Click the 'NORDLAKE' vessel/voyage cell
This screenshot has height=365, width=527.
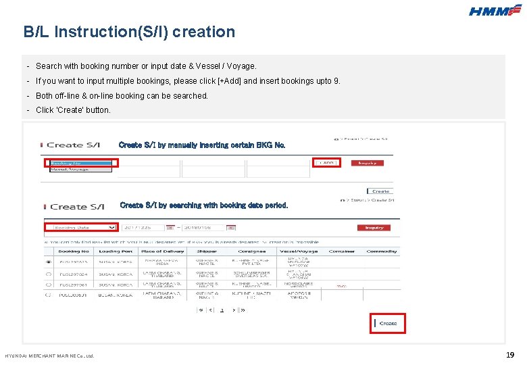tap(299, 285)
